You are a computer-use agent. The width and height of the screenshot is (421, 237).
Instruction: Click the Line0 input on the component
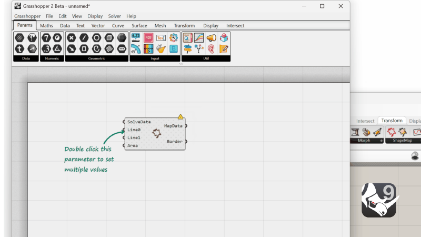pyautogui.click(x=134, y=130)
